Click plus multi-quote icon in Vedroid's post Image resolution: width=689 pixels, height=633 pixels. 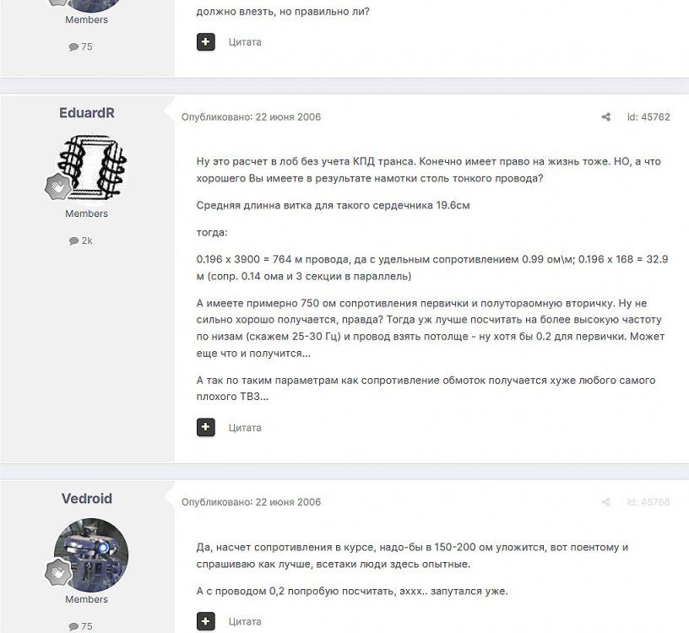point(206,620)
